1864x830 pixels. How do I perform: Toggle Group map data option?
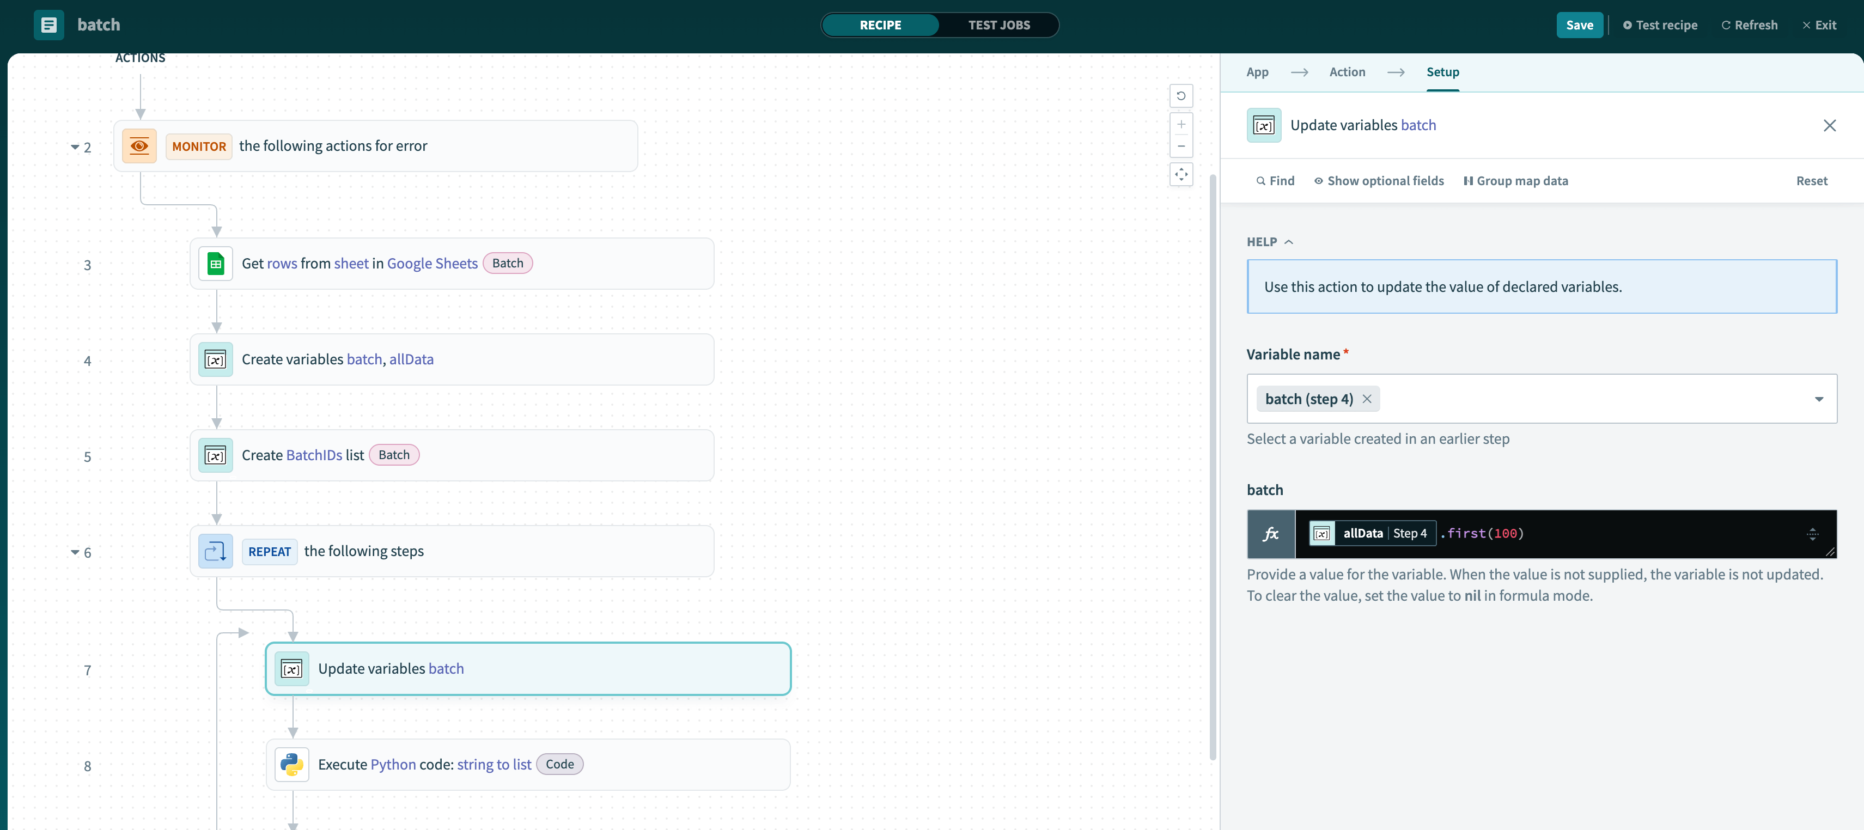coord(1515,181)
